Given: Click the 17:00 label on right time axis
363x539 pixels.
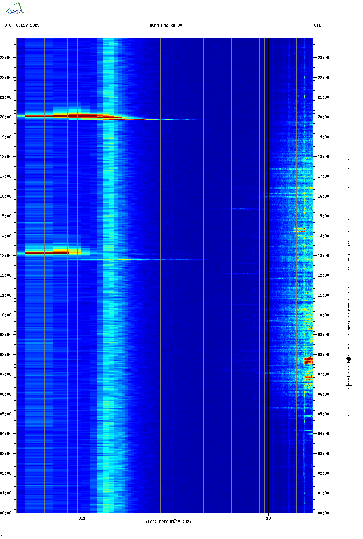Looking at the screenshot, I should tap(323, 176).
